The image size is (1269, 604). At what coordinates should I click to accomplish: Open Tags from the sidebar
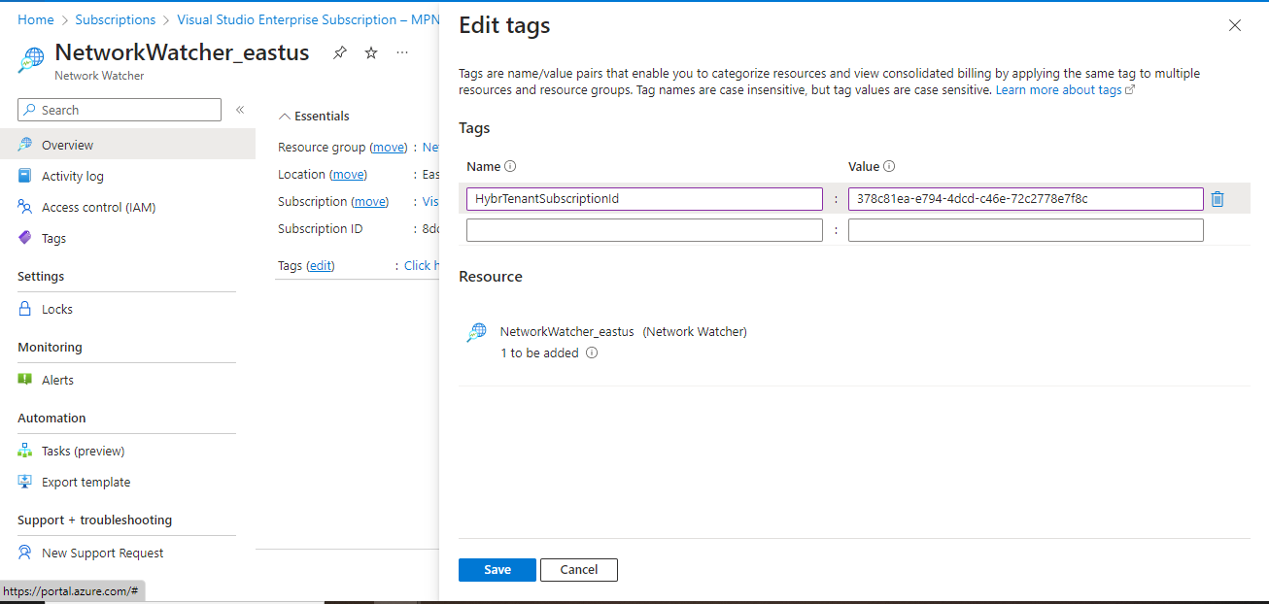(53, 238)
